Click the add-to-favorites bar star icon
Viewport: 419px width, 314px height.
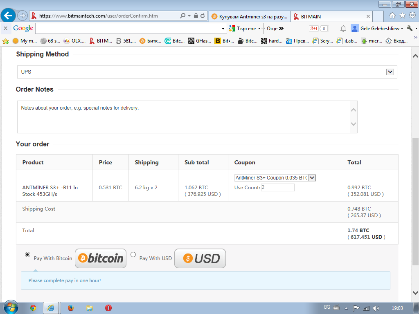point(6,41)
